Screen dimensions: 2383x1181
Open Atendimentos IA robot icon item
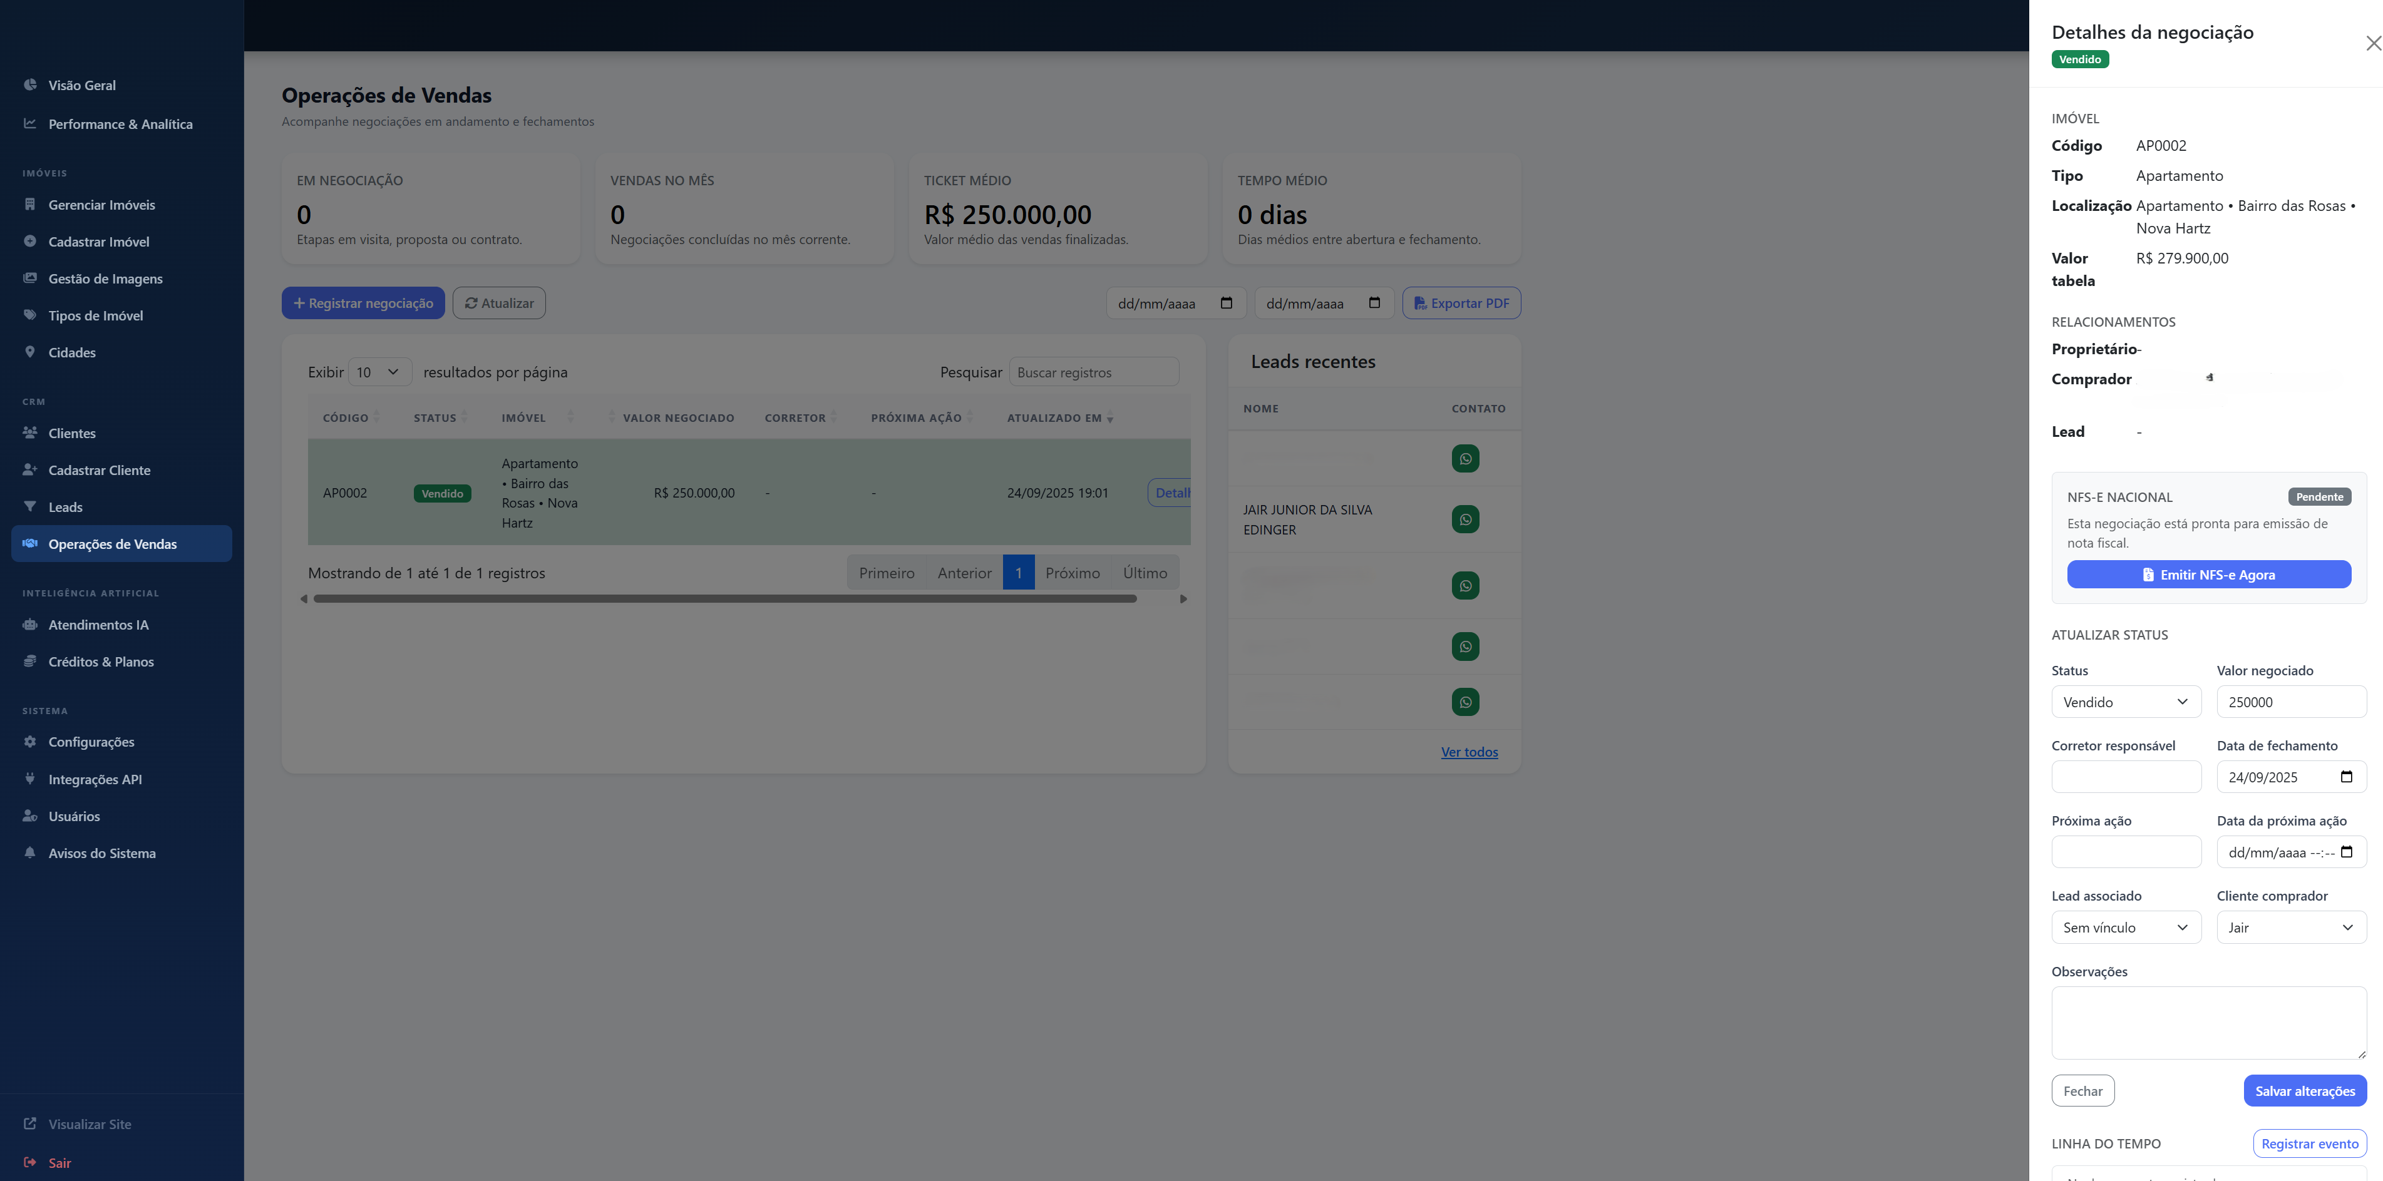click(x=29, y=624)
